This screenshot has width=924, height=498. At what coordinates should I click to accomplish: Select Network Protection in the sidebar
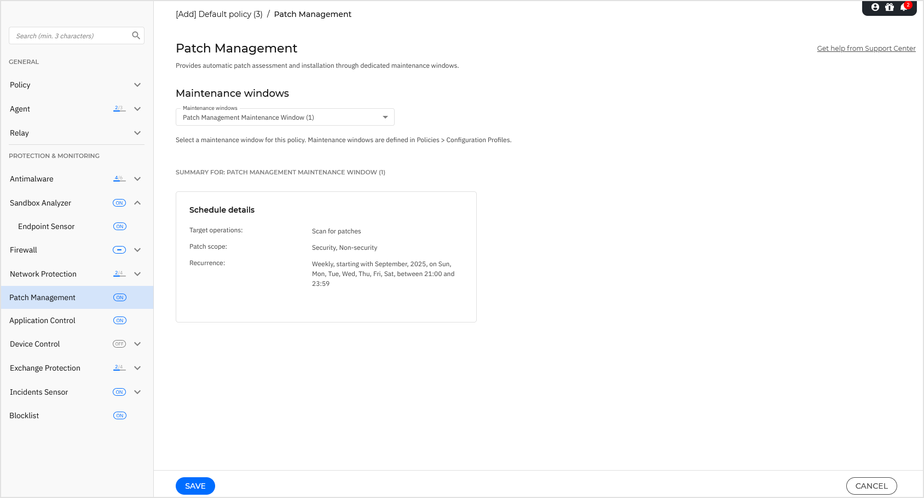[x=43, y=274]
